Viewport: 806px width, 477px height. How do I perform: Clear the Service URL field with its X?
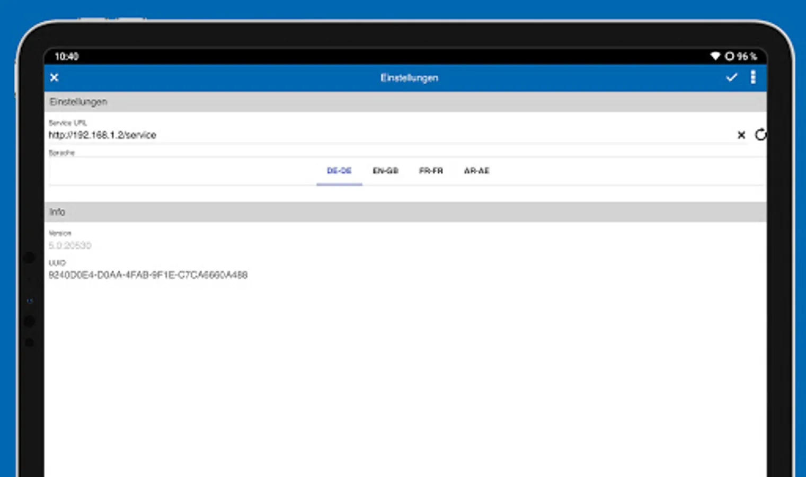(x=741, y=135)
